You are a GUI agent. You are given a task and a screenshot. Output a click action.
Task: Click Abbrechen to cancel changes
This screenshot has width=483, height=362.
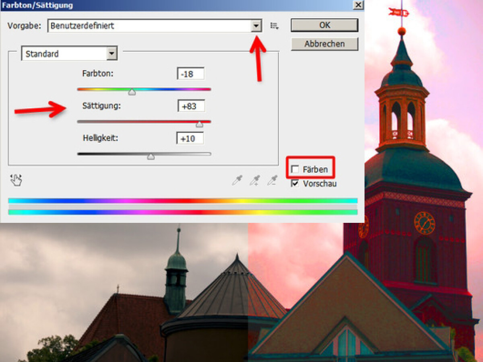(324, 44)
